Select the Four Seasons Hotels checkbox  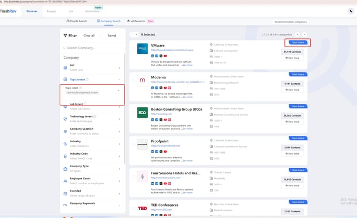click(x=133, y=176)
